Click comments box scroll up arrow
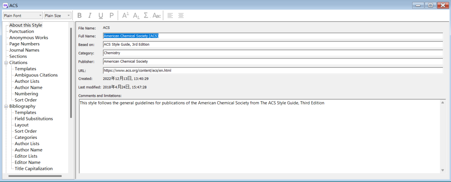 pos(443,103)
